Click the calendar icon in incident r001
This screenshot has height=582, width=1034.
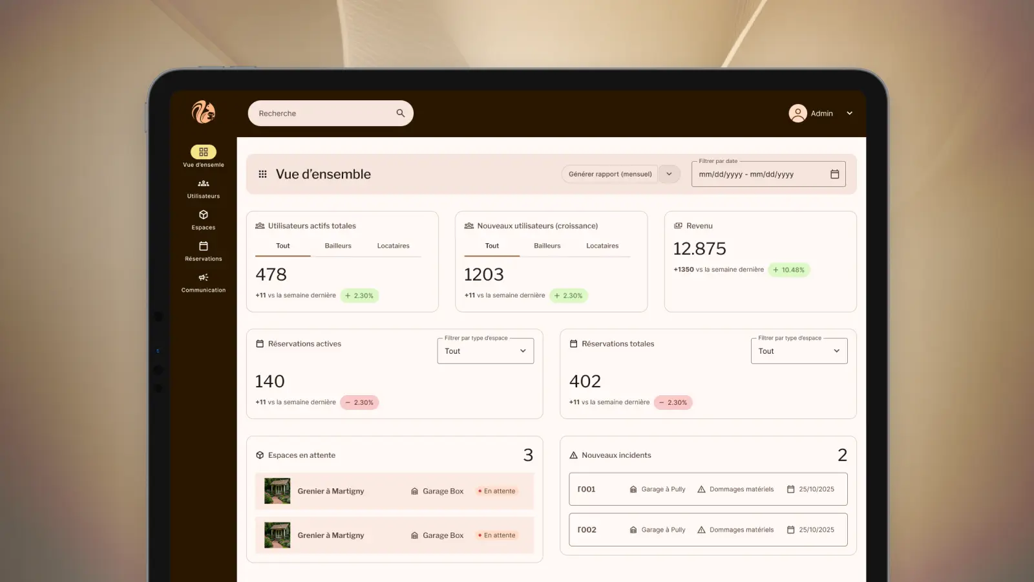[790, 490]
